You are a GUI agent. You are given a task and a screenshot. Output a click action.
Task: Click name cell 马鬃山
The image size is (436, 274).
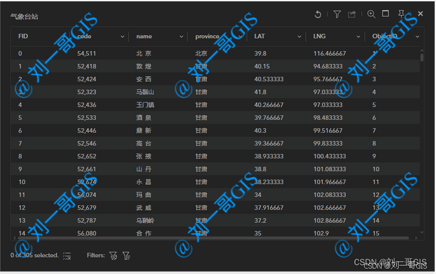pos(145,92)
